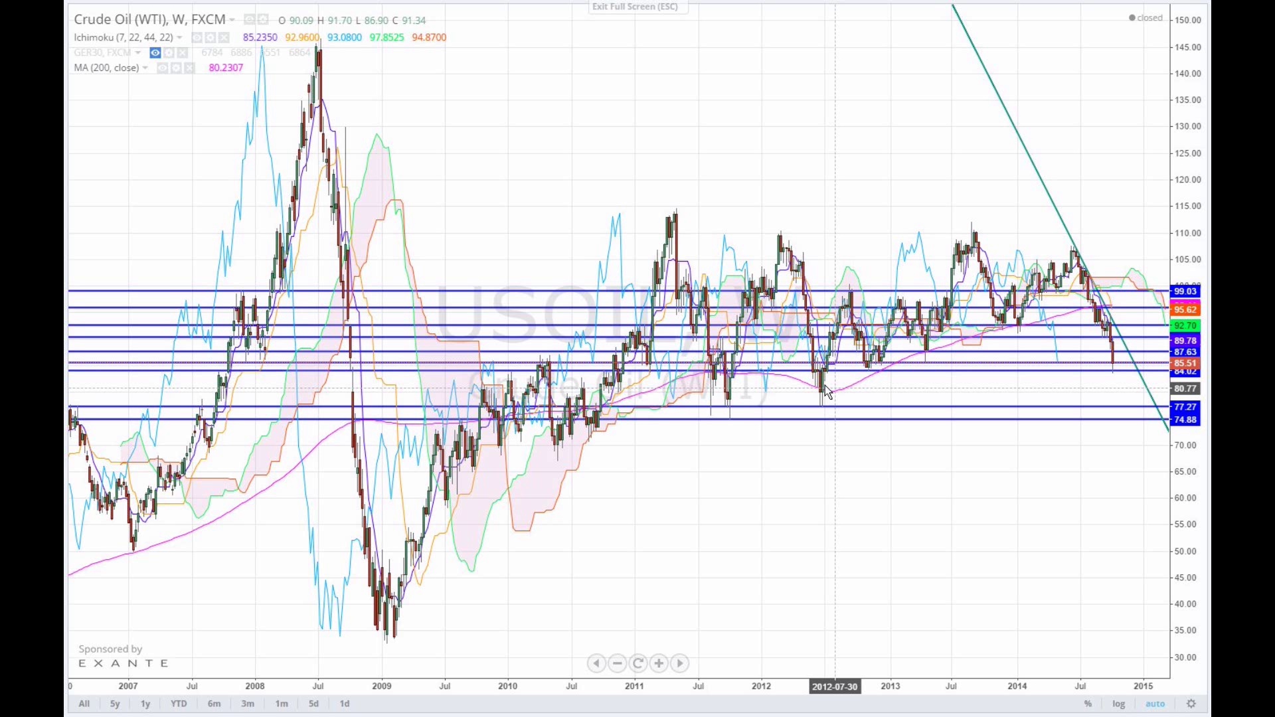Click Exit Full Screen (ESC) button

636,7
